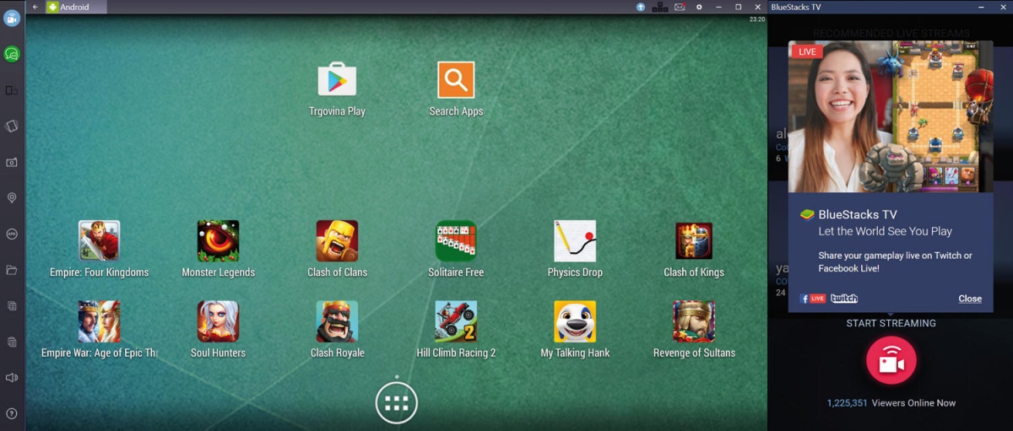Open settings gear in title bar
The width and height of the screenshot is (1013, 431).
699,7
